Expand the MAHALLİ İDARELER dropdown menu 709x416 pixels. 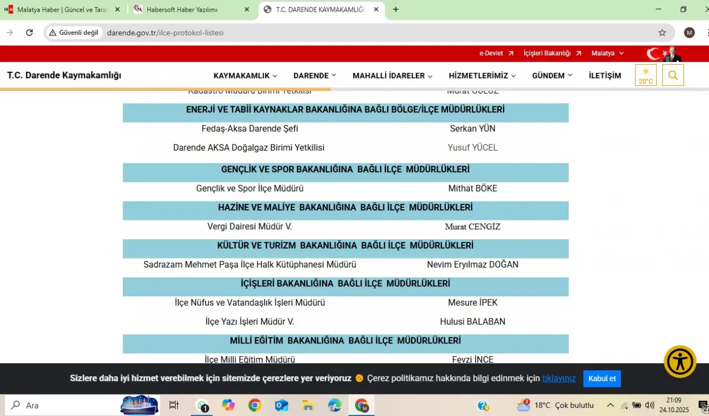click(392, 76)
